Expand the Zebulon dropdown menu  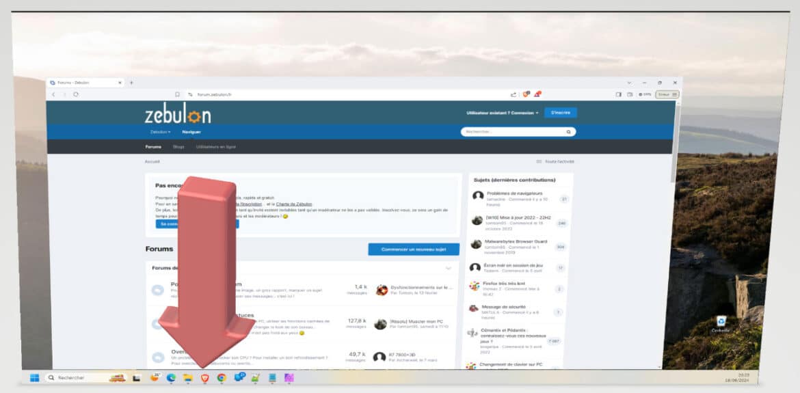(x=160, y=132)
